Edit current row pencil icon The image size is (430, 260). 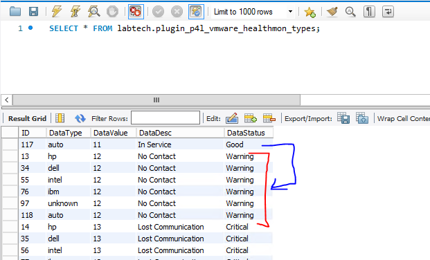pyautogui.click(x=232, y=118)
